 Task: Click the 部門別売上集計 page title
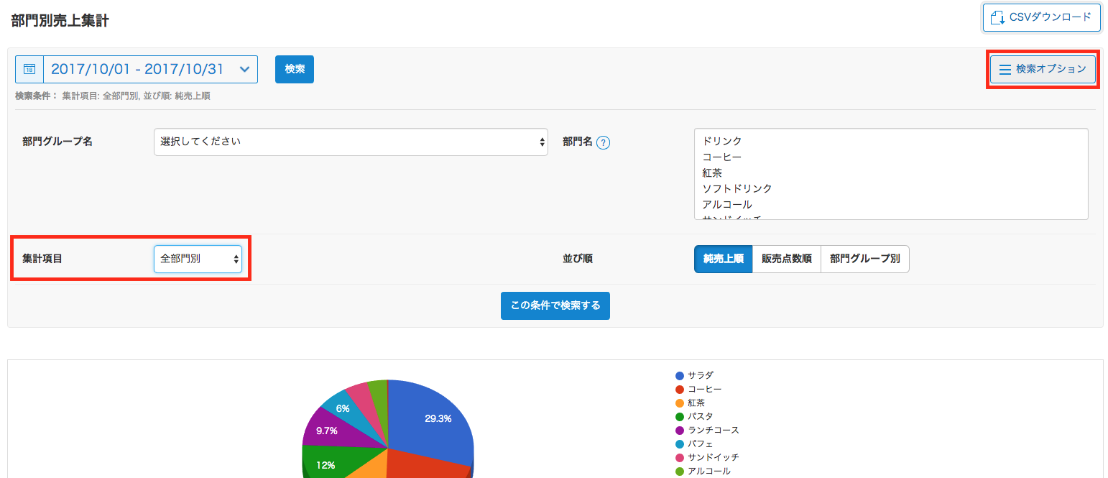[x=60, y=20]
